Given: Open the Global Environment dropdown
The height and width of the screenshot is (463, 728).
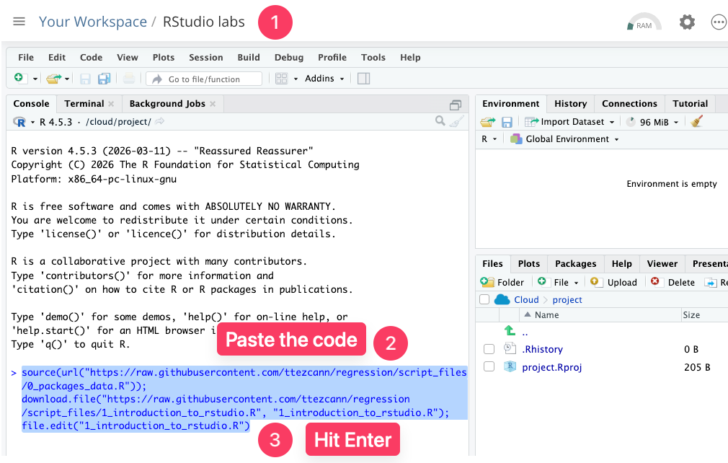Looking at the screenshot, I should [x=564, y=139].
